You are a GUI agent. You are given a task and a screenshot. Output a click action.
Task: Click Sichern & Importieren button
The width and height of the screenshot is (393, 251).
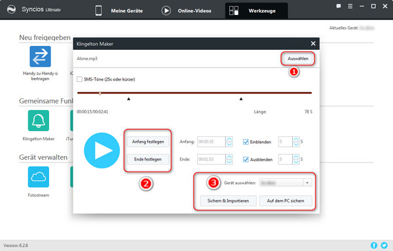click(228, 201)
